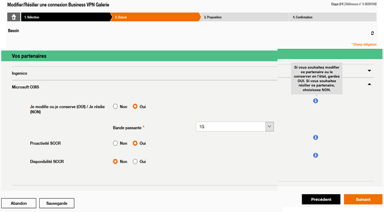This screenshot has height=212, width=384.
Task: Click the Étape 2/4 reference text
Action: [x=354, y=4]
